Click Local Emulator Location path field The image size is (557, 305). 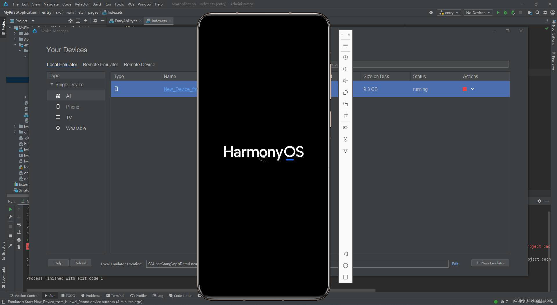click(297, 264)
